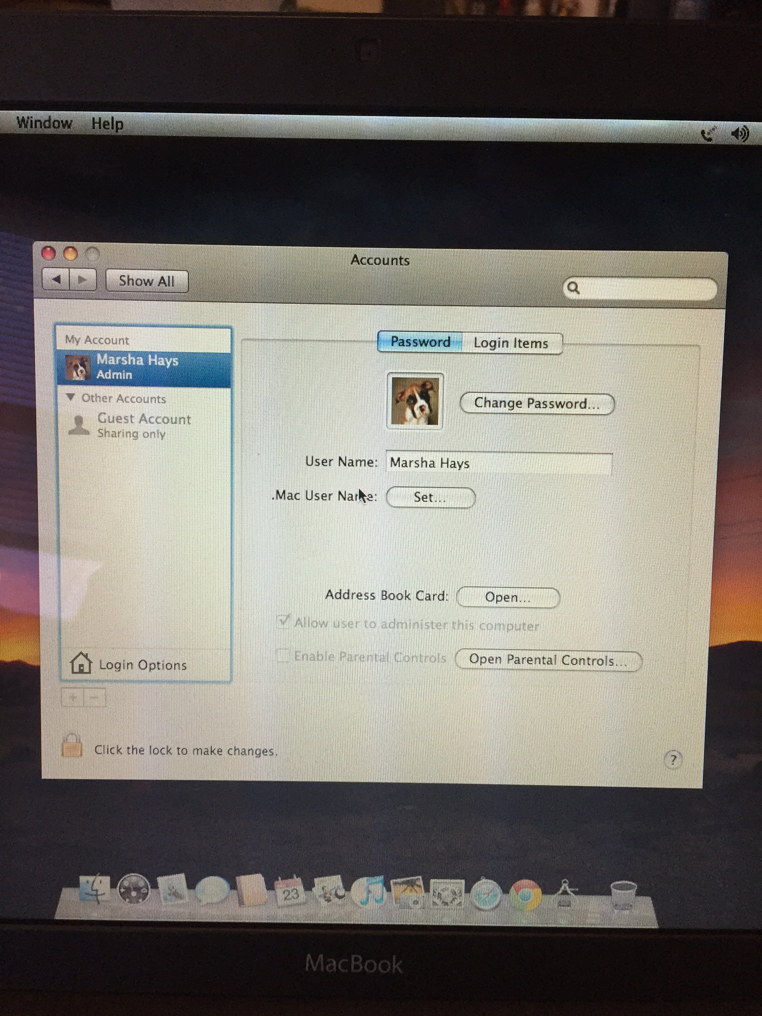Viewport: 762px width, 1016px height.
Task: Click Open Parental Controls button
Action: click(548, 661)
